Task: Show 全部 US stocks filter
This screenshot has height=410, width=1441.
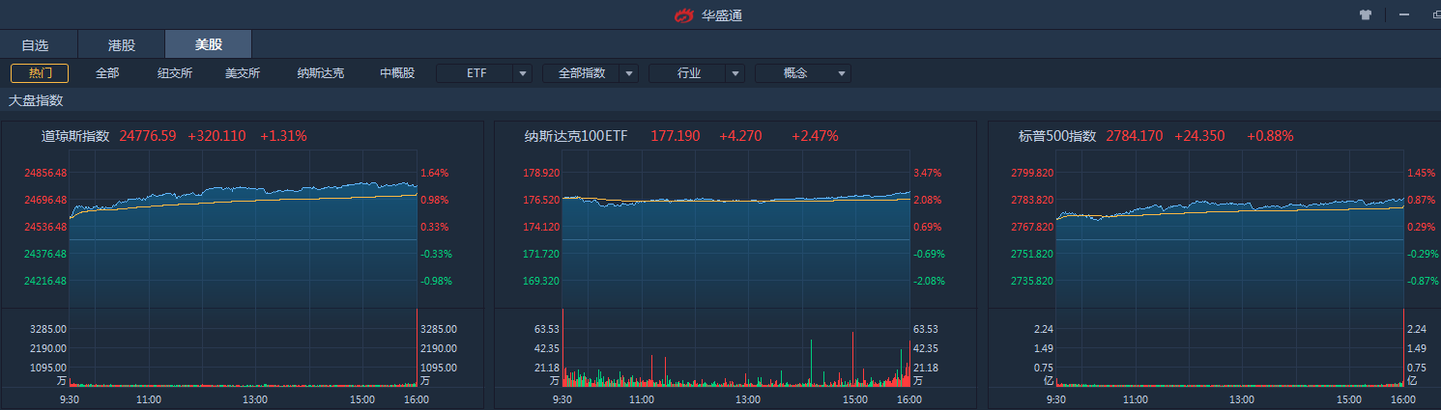Action: click(107, 73)
